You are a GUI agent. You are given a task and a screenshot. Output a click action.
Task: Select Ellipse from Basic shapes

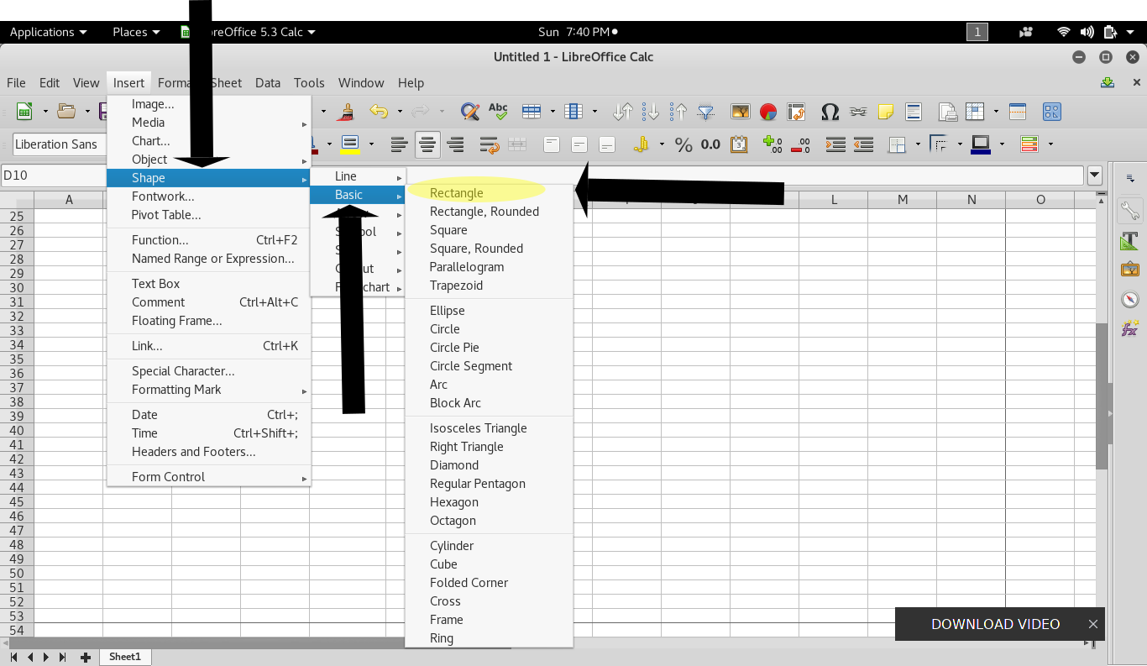[x=490, y=311]
